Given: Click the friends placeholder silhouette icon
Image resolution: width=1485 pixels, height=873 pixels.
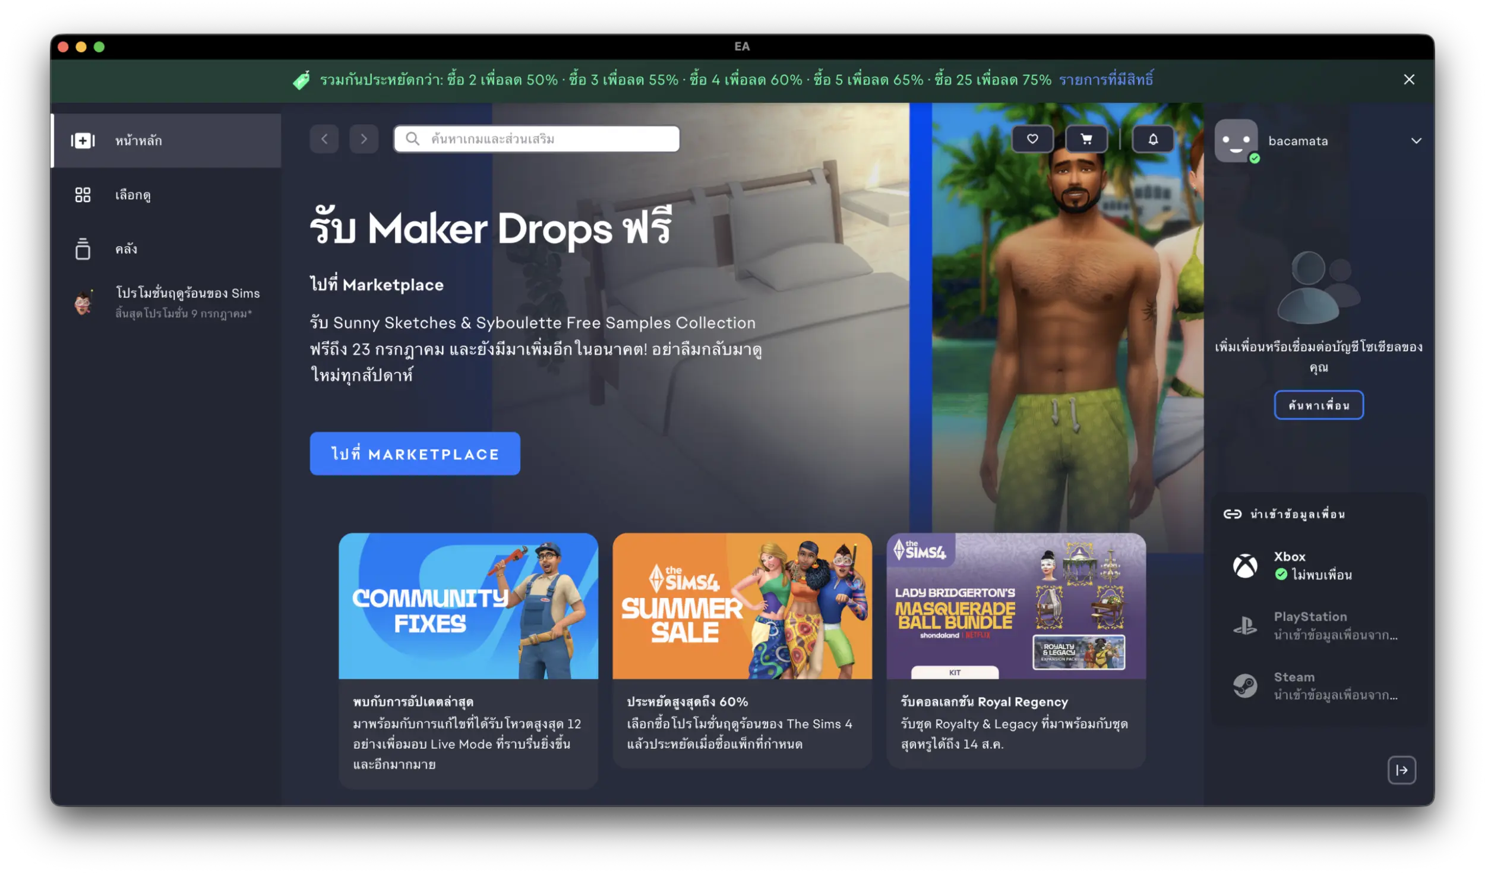Looking at the screenshot, I should 1319,287.
